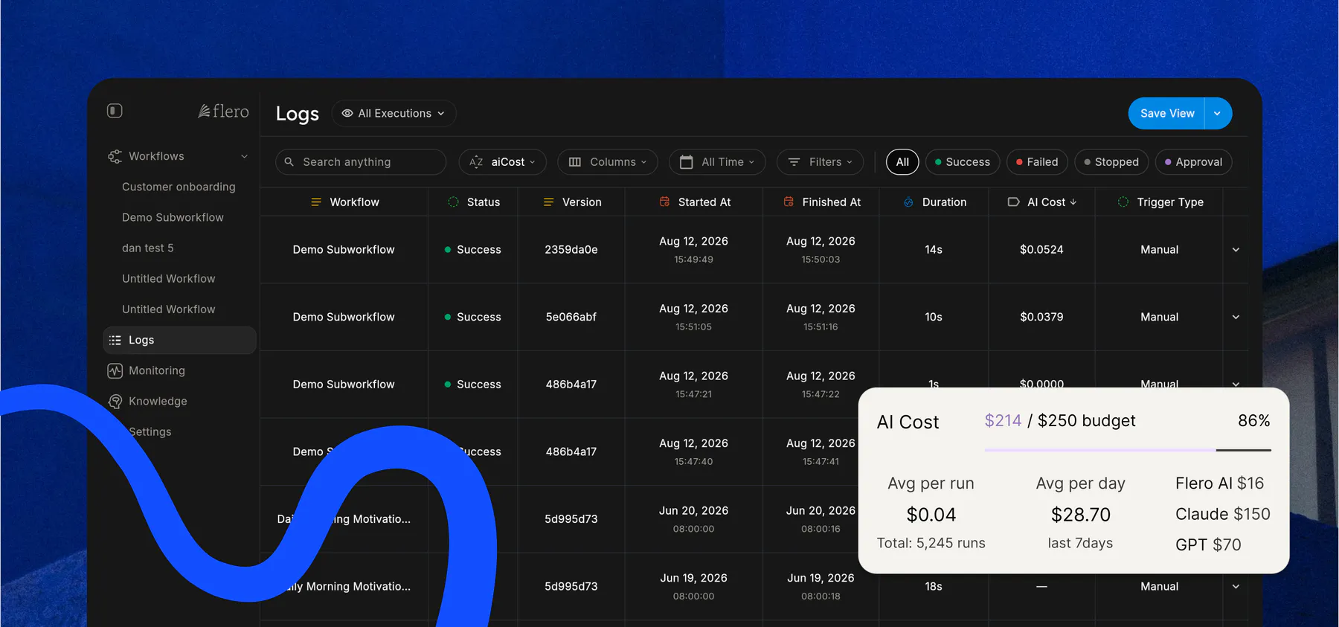Image resolution: width=1339 pixels, height=627 pixels.
Task: Click the Knowledge sidebar icon
Action: [x=115, y=401]
